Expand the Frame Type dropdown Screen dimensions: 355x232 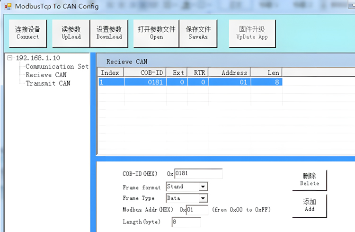(x=203, y=198)
